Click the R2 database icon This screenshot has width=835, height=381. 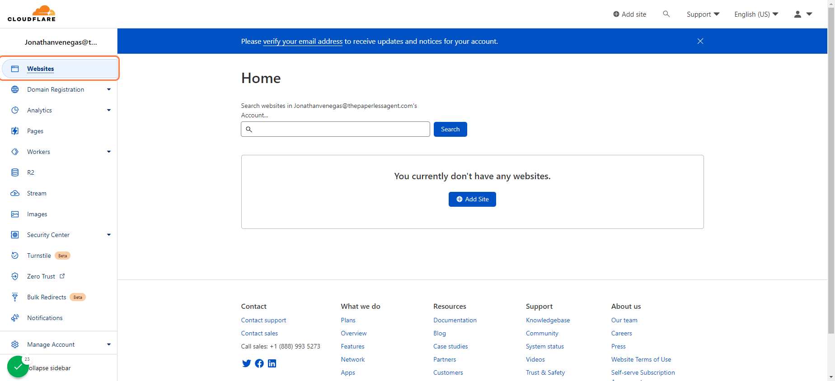click(x=15, y=172)
